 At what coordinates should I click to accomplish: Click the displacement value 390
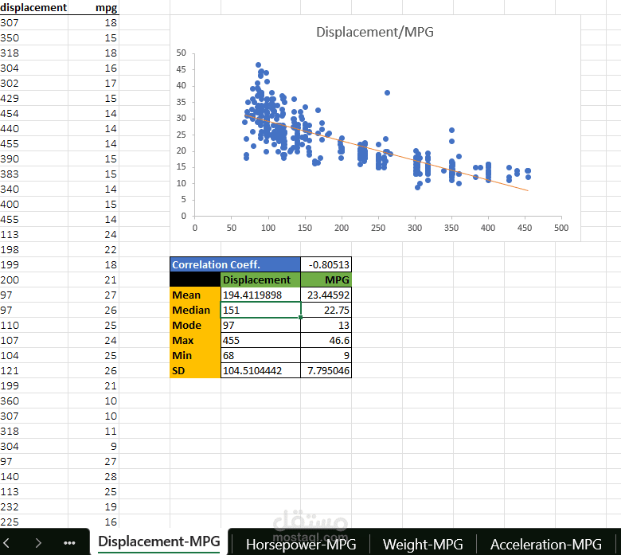click(x=33, y=158)
